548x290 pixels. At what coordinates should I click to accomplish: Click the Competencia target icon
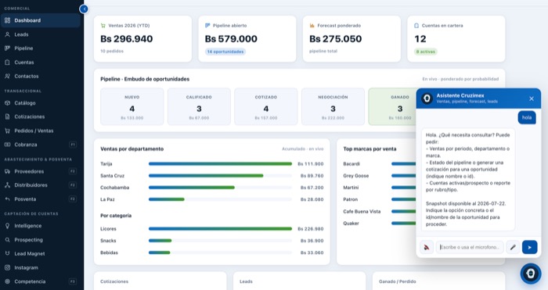point(7,281)
